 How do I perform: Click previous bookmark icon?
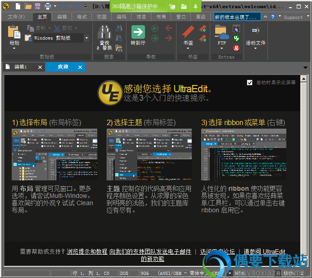203,29
